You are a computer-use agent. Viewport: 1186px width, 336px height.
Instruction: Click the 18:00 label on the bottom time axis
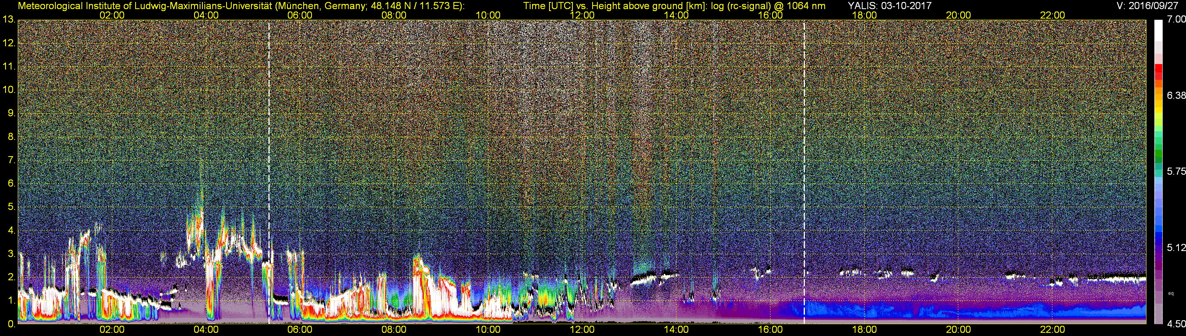click(x=864, y=330)
